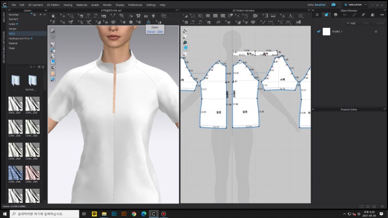Screen dimensions: 388x218
Task: Click the Chrome icon in taskbar
Action: (134, 214)
